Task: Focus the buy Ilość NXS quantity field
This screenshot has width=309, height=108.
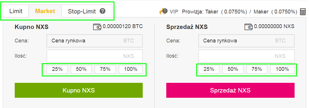Action: pyautogui.click(x=94, y=56)
